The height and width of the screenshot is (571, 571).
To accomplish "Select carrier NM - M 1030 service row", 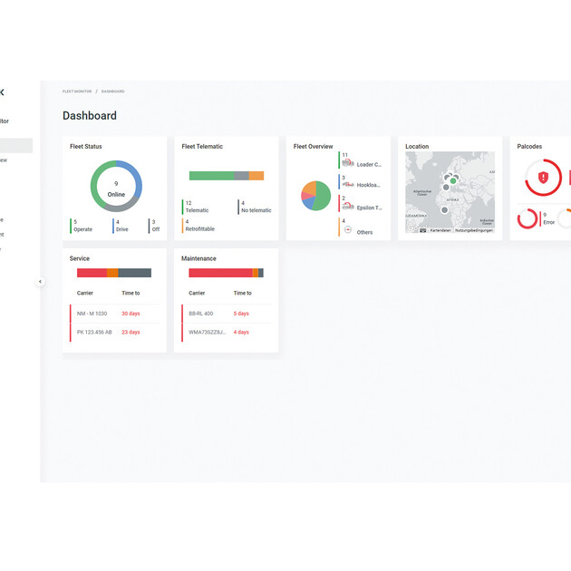I will 92,314.
